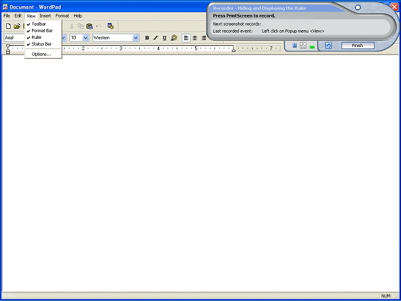Open a file with the Open folder icon
The width and height of the screenshot is (401, 301).
point(17,26)
